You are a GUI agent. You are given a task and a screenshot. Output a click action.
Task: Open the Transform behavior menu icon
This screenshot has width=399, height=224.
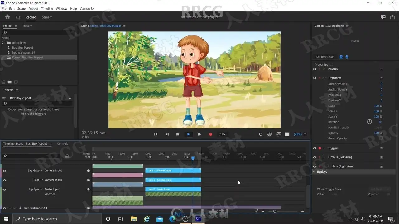(x=381, y=78)
